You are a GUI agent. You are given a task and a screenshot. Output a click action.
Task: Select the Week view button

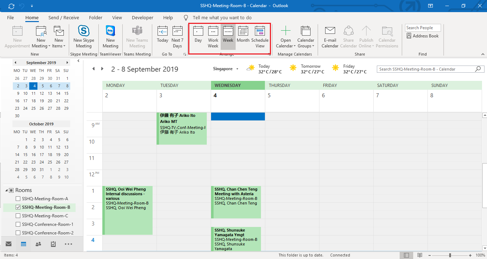[x=228, y=37]
